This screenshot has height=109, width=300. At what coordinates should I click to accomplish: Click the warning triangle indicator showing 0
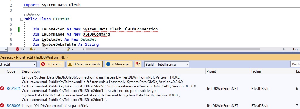click(31, 49)
